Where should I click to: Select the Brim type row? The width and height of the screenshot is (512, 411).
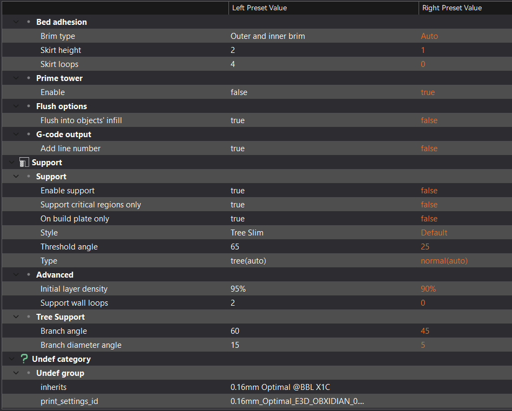[257, 36]
